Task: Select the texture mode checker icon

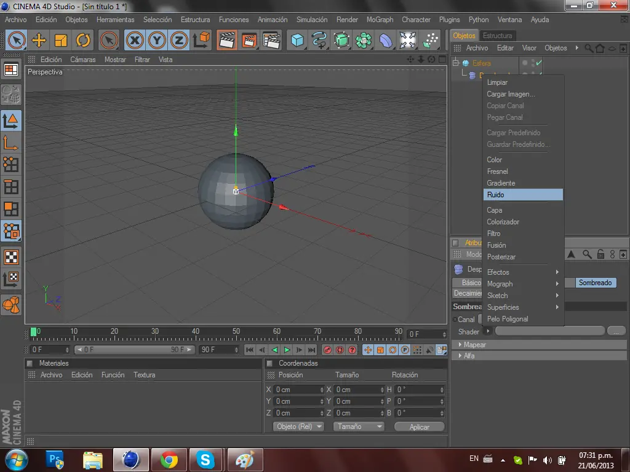Action: [x=11, y=258]
